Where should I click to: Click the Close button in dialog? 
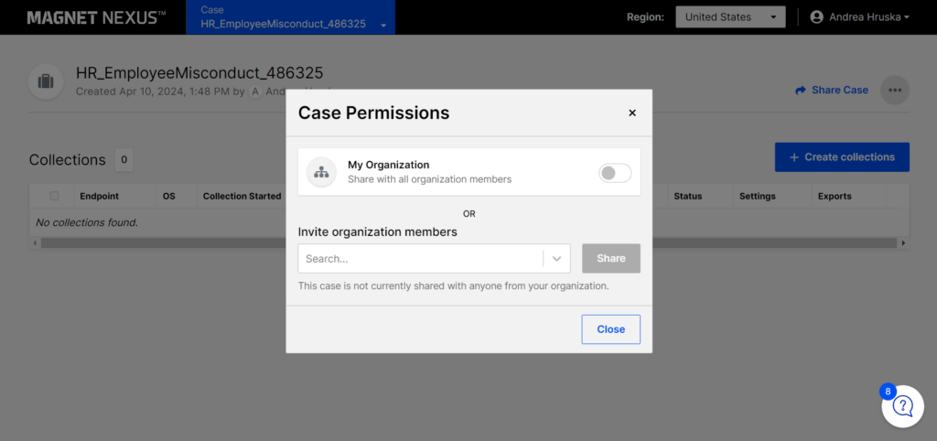click(x=610, y=329)
